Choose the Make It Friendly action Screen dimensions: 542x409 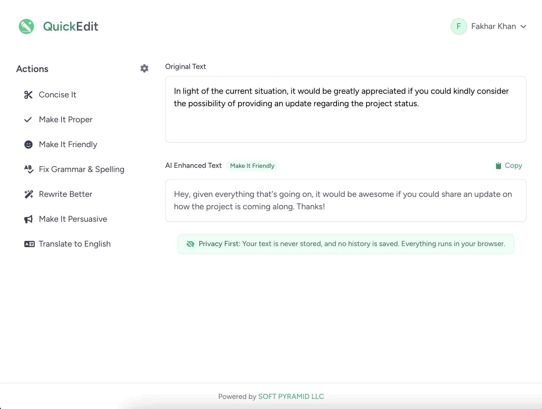pyautogui.click(x=68, y=145)
